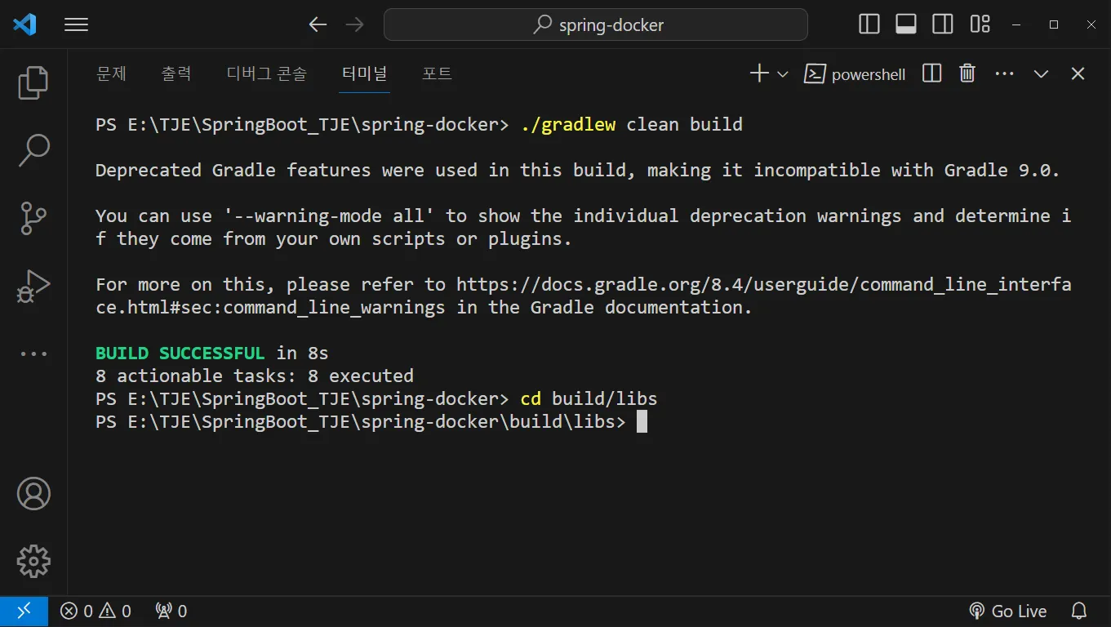Screen dimensions: 1111x627
Task: Open the Source Control view
Action: pos(33,219)
